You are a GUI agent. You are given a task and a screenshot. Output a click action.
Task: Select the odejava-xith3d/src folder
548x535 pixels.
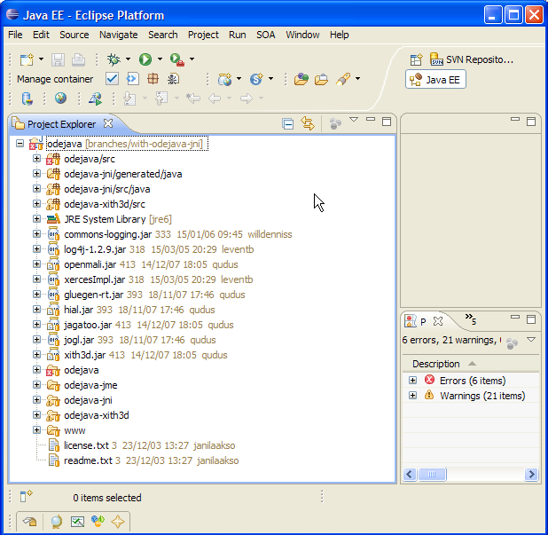105,204
